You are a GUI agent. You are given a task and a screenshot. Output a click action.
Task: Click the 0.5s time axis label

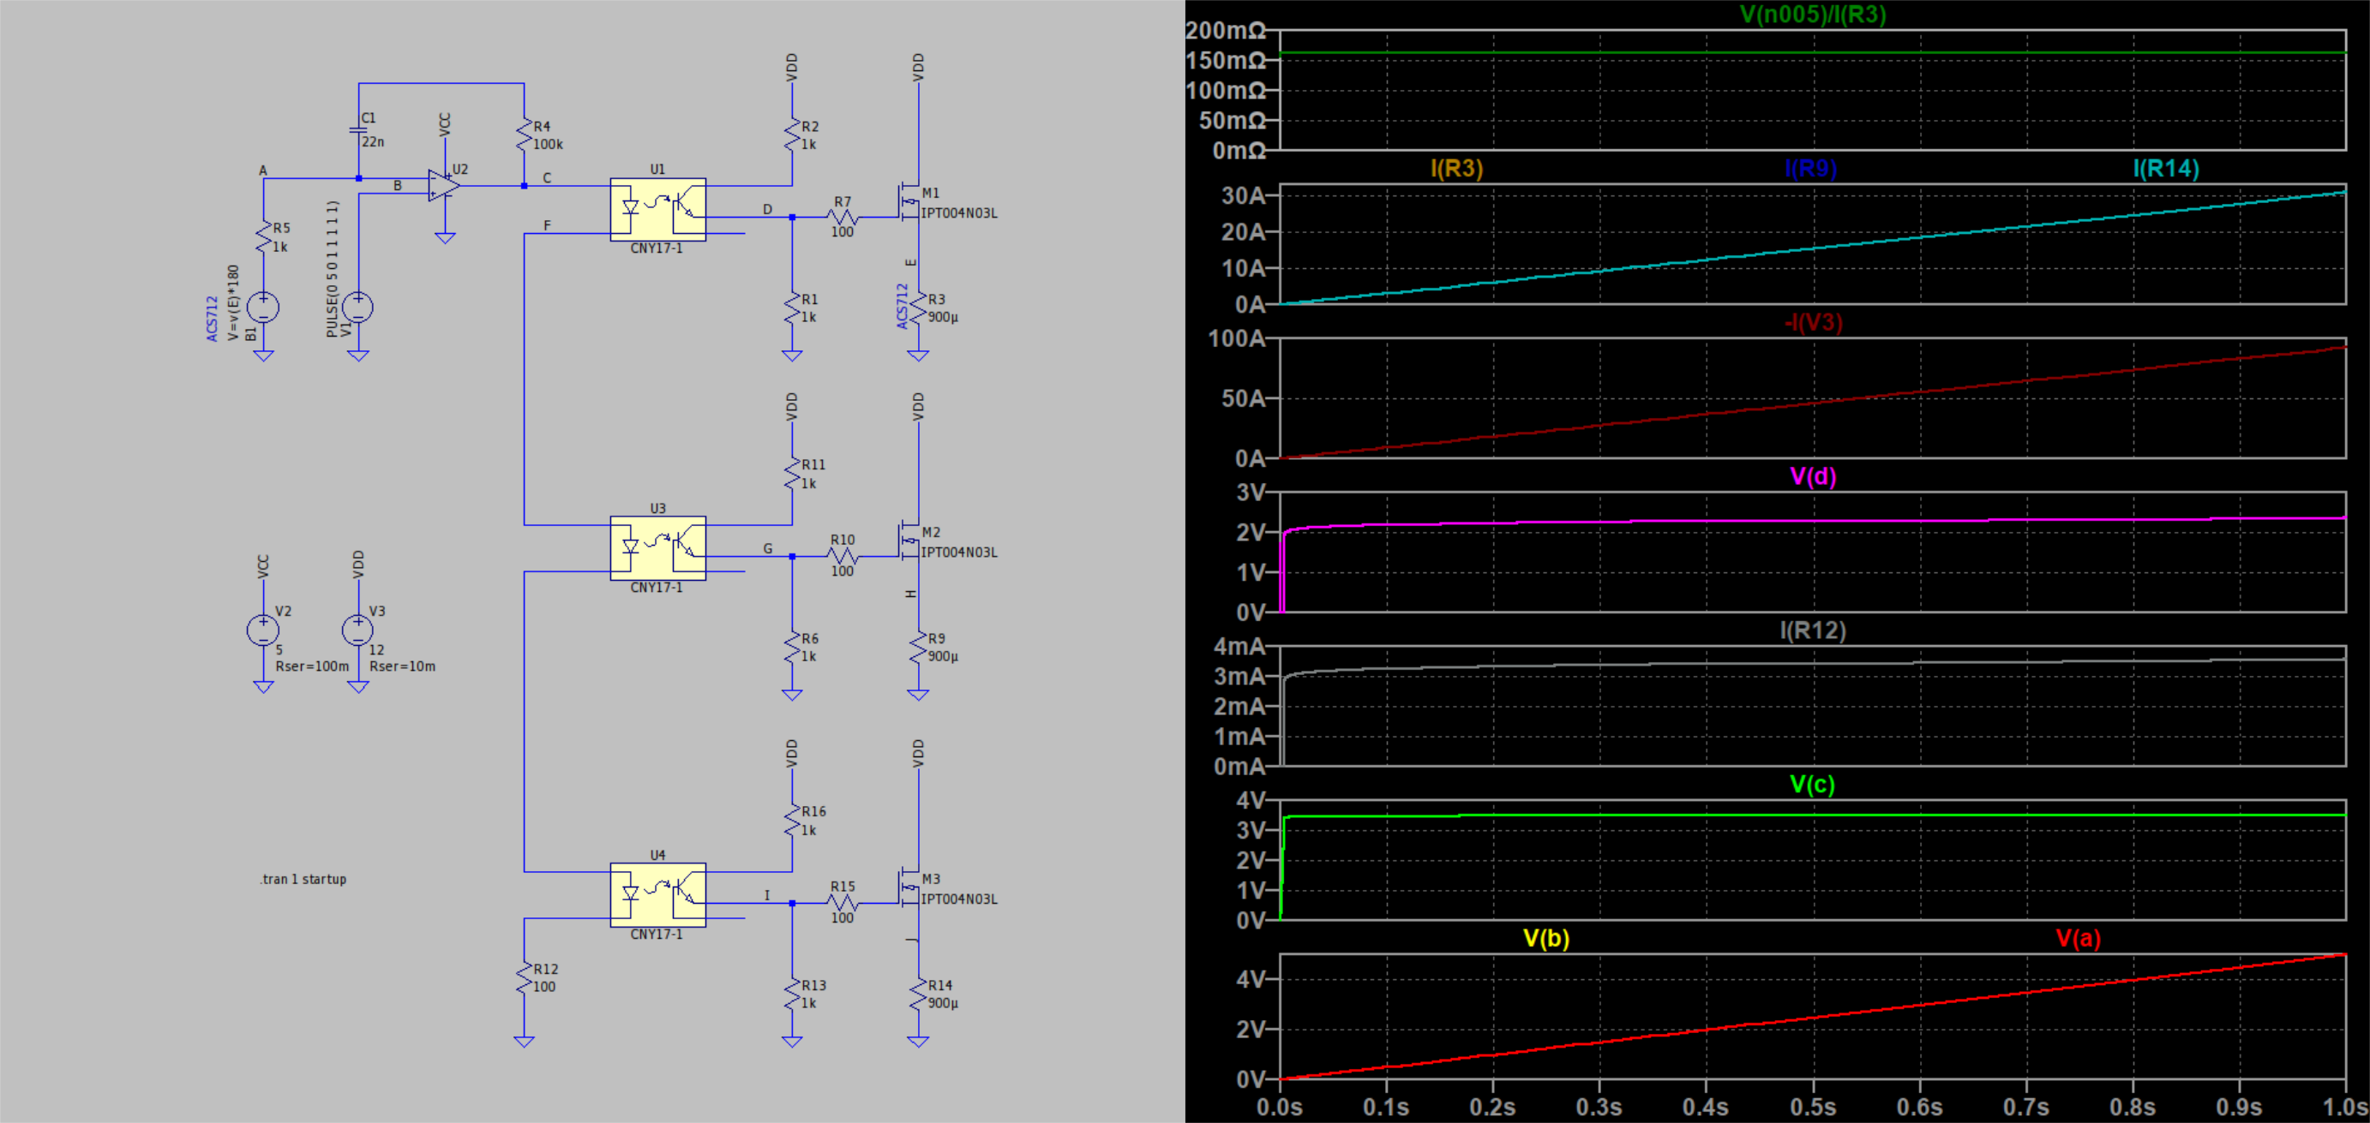[1813, 1107]
